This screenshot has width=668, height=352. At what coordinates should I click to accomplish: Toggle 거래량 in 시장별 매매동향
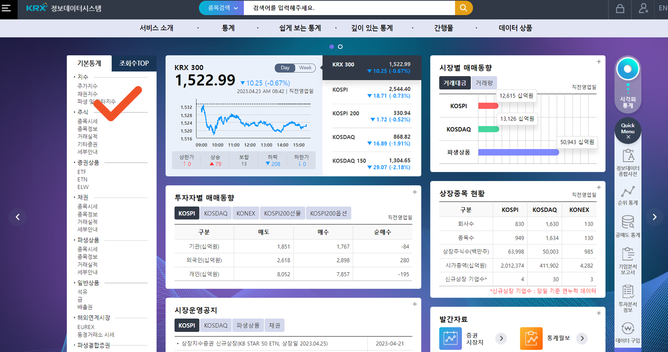pyautogui.click(x=484, y=83)
